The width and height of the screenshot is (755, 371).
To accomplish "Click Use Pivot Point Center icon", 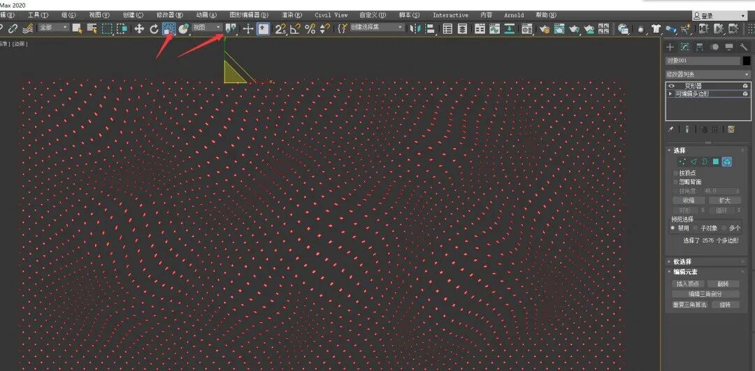I will (231, 29).
